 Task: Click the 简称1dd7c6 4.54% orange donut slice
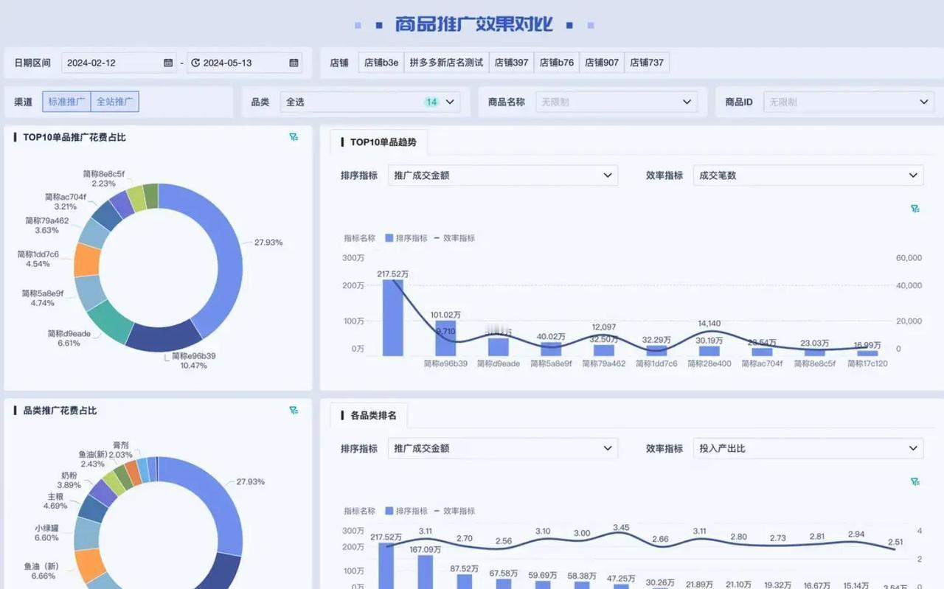pos(87,259)
